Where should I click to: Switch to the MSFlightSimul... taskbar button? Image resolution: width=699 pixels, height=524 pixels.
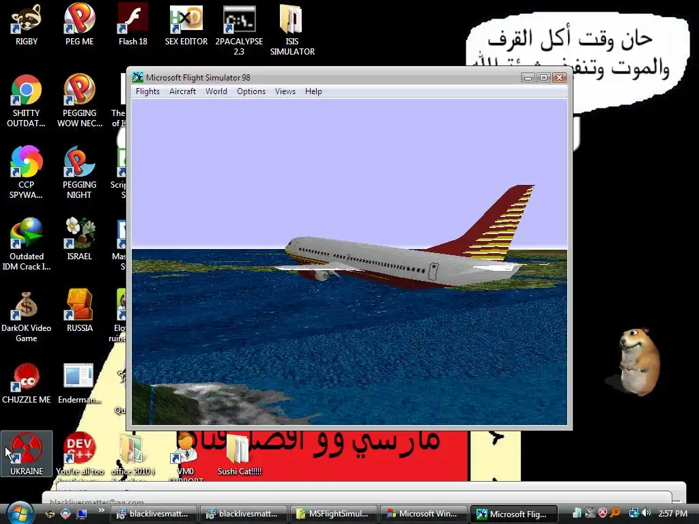(x=333, y=514)
